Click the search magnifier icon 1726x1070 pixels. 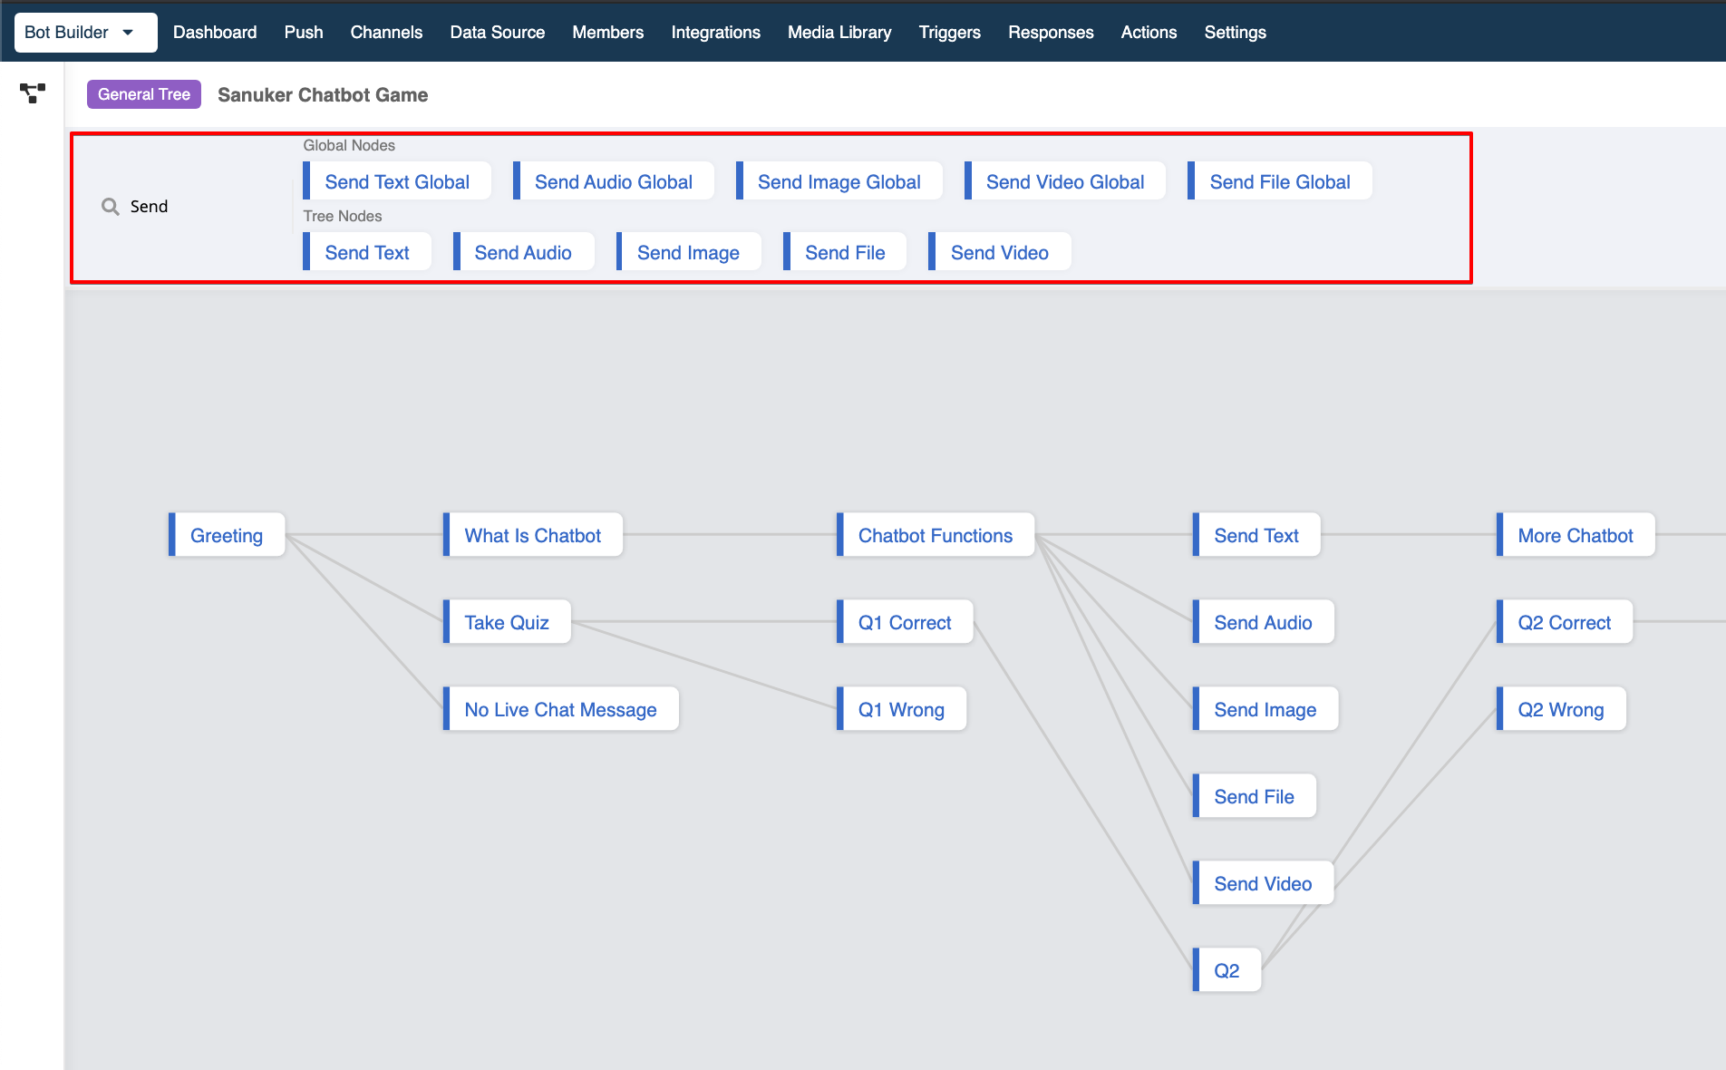[111, 207]
